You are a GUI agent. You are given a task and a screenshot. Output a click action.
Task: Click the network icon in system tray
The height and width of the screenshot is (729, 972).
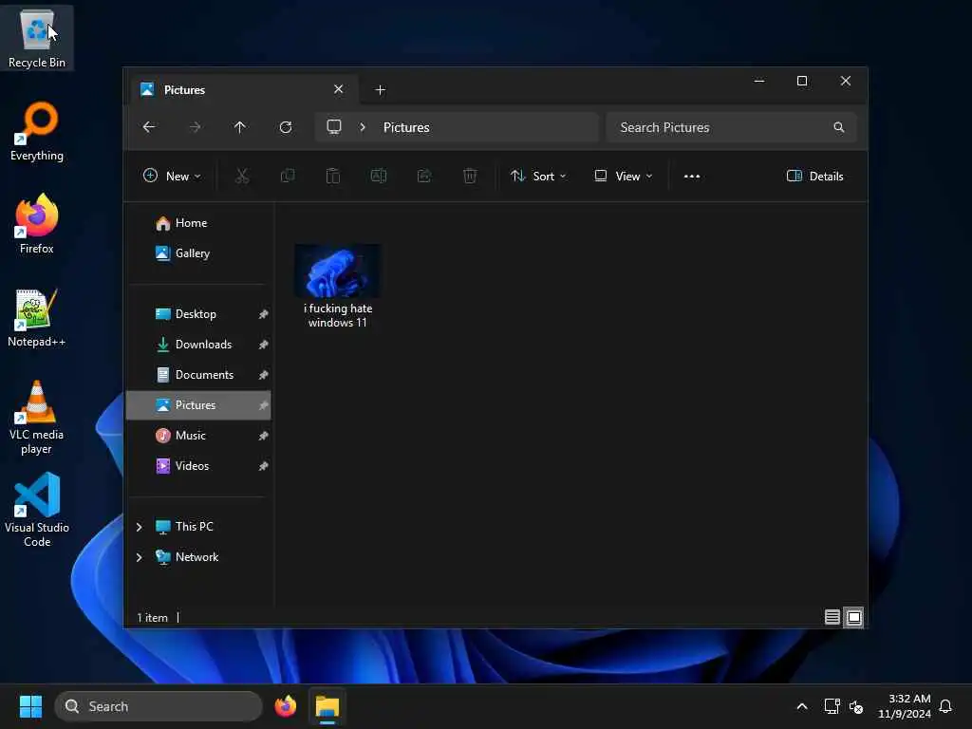pyautogui.click(x=832, y=706)
